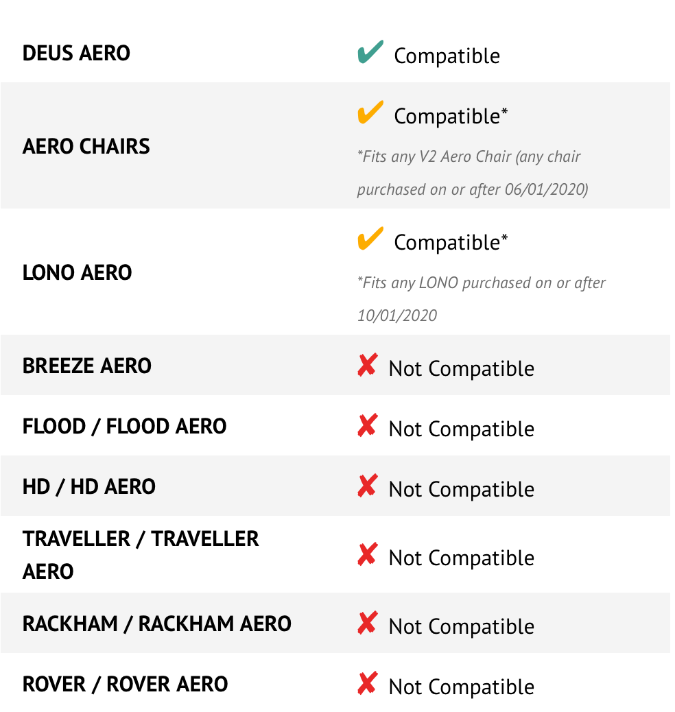
Task: Click the red X for HD AERO
Action: [367, 486]
